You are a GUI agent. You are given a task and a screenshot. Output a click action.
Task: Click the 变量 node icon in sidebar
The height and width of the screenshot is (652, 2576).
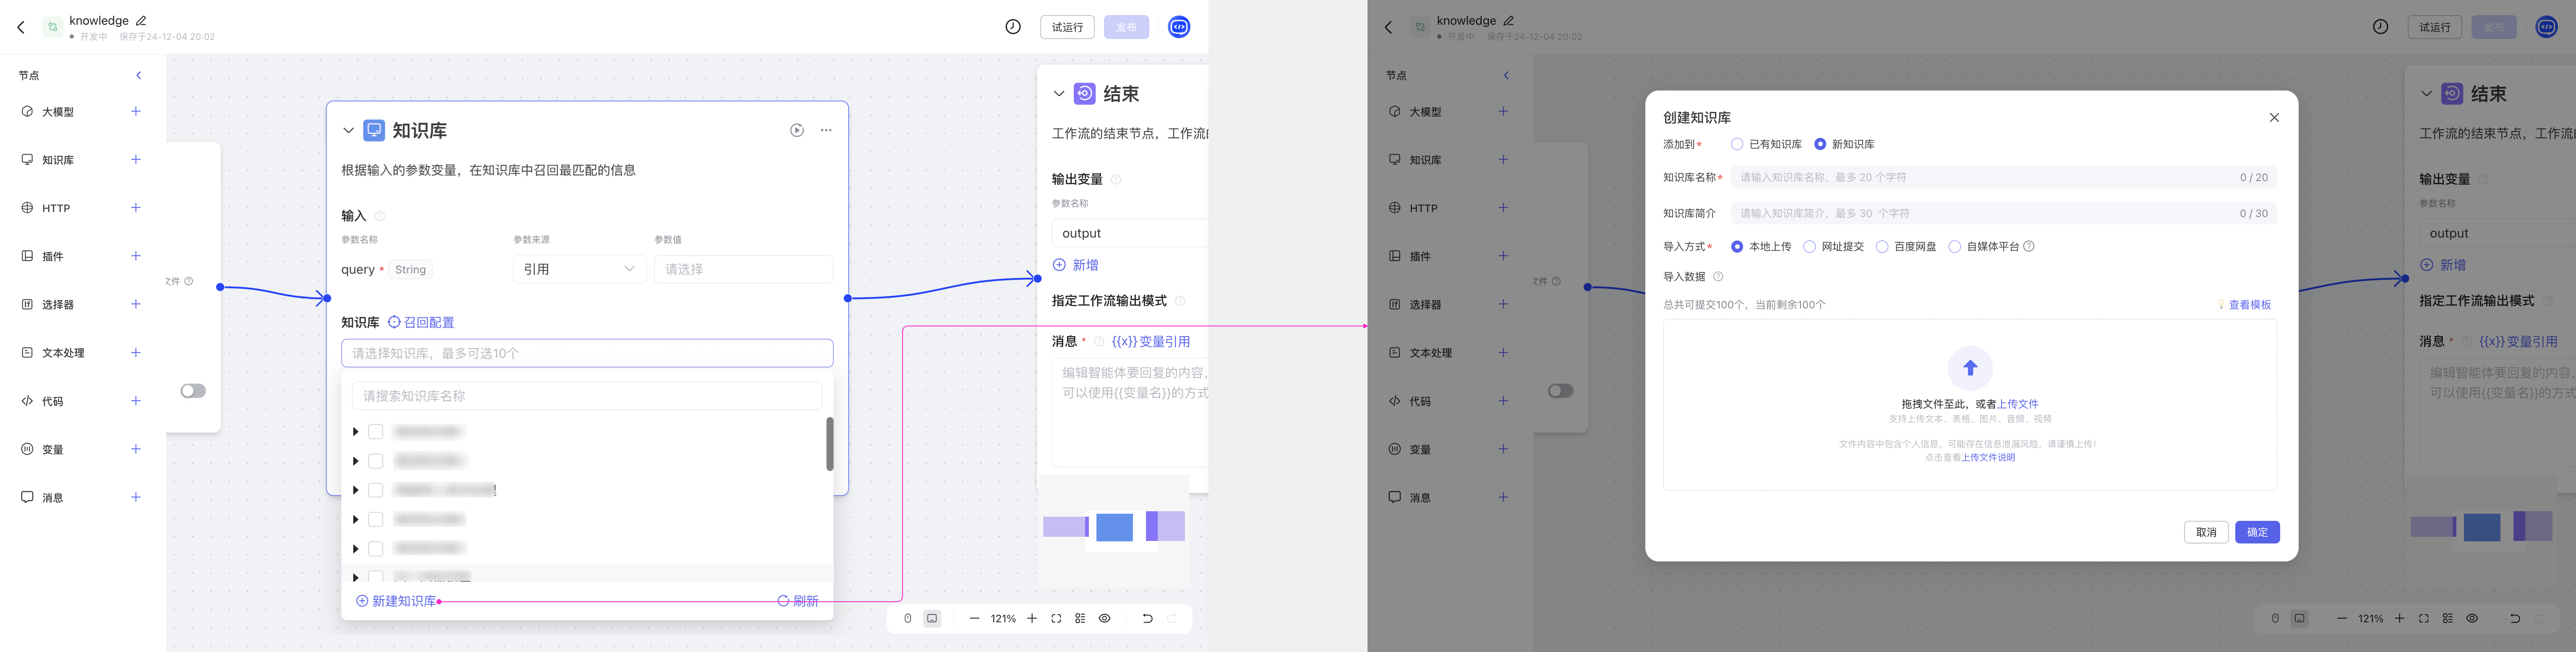(x=26, y=448)
